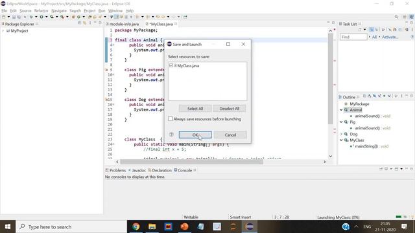Collapse the Animal node in Outline
The height and width of the screenshot is (233, 415).
coord(341,110)
